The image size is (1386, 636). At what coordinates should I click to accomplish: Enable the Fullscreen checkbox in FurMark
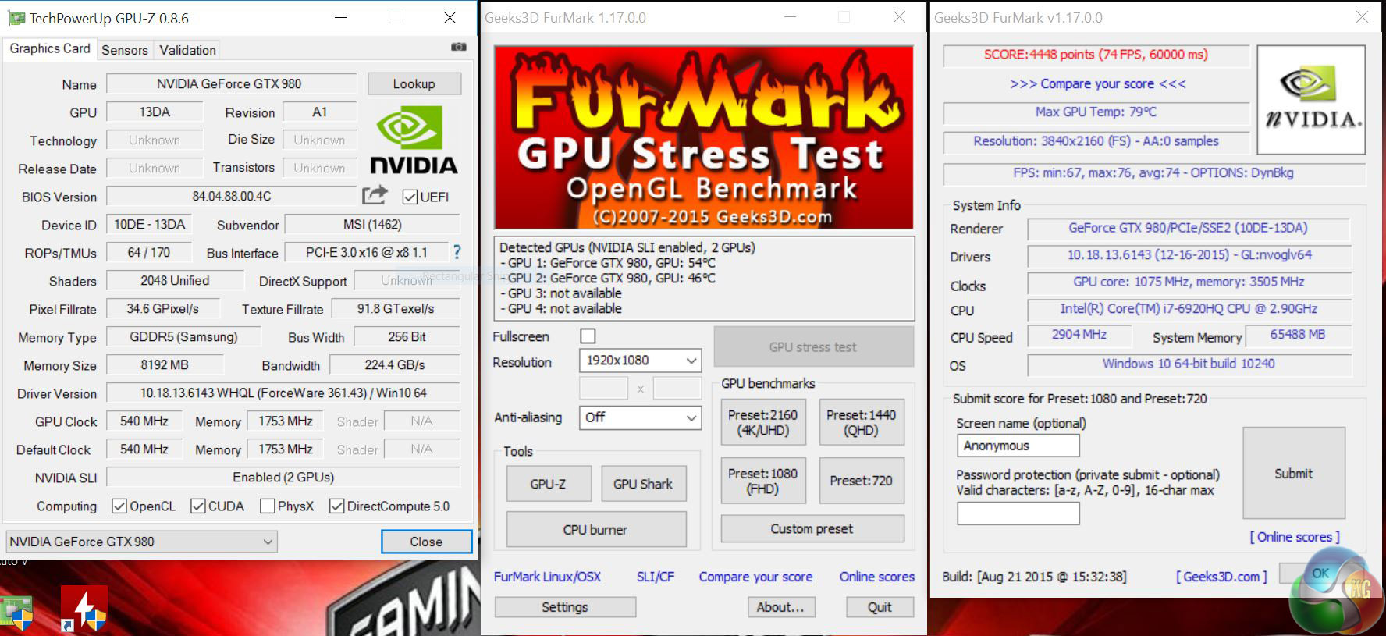(588, 336)
